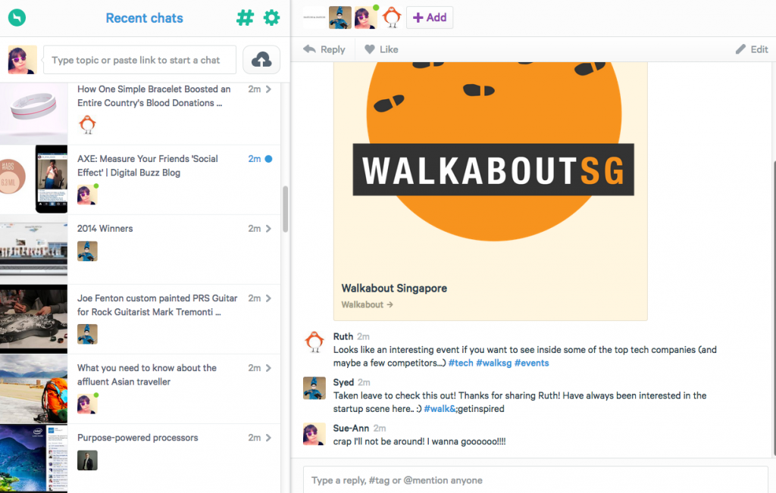The image size is (776, 493).
Task: Open the Walkabout source link
Action: [x=367, y=304]
